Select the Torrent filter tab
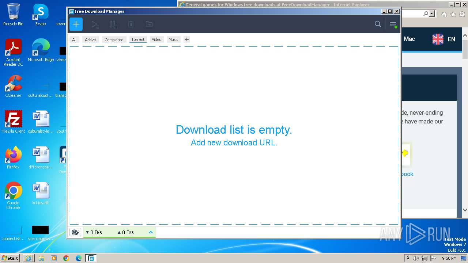The width and height of the screenshot is (468, 263). tap(138, 39)
